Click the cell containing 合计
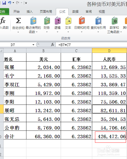The width and height of the screenshot is (127, 159). click(x=15, y=135)
